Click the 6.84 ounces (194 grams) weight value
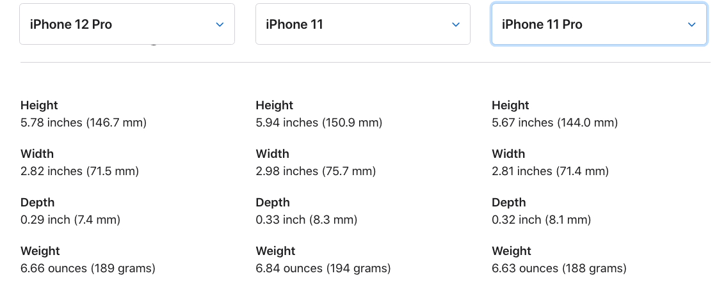The width and height of the screenshot is (726, 294). coord(323,268)
